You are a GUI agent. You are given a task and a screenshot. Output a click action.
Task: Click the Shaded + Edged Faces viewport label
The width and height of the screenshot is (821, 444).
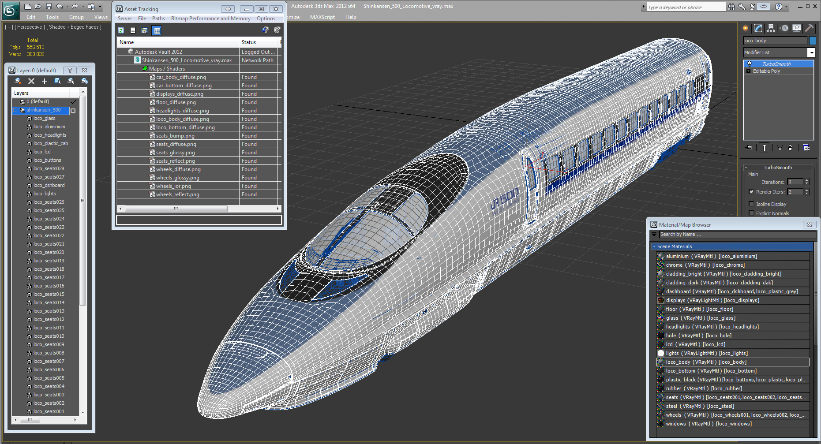pyautogui.click(x=74, y=27)
